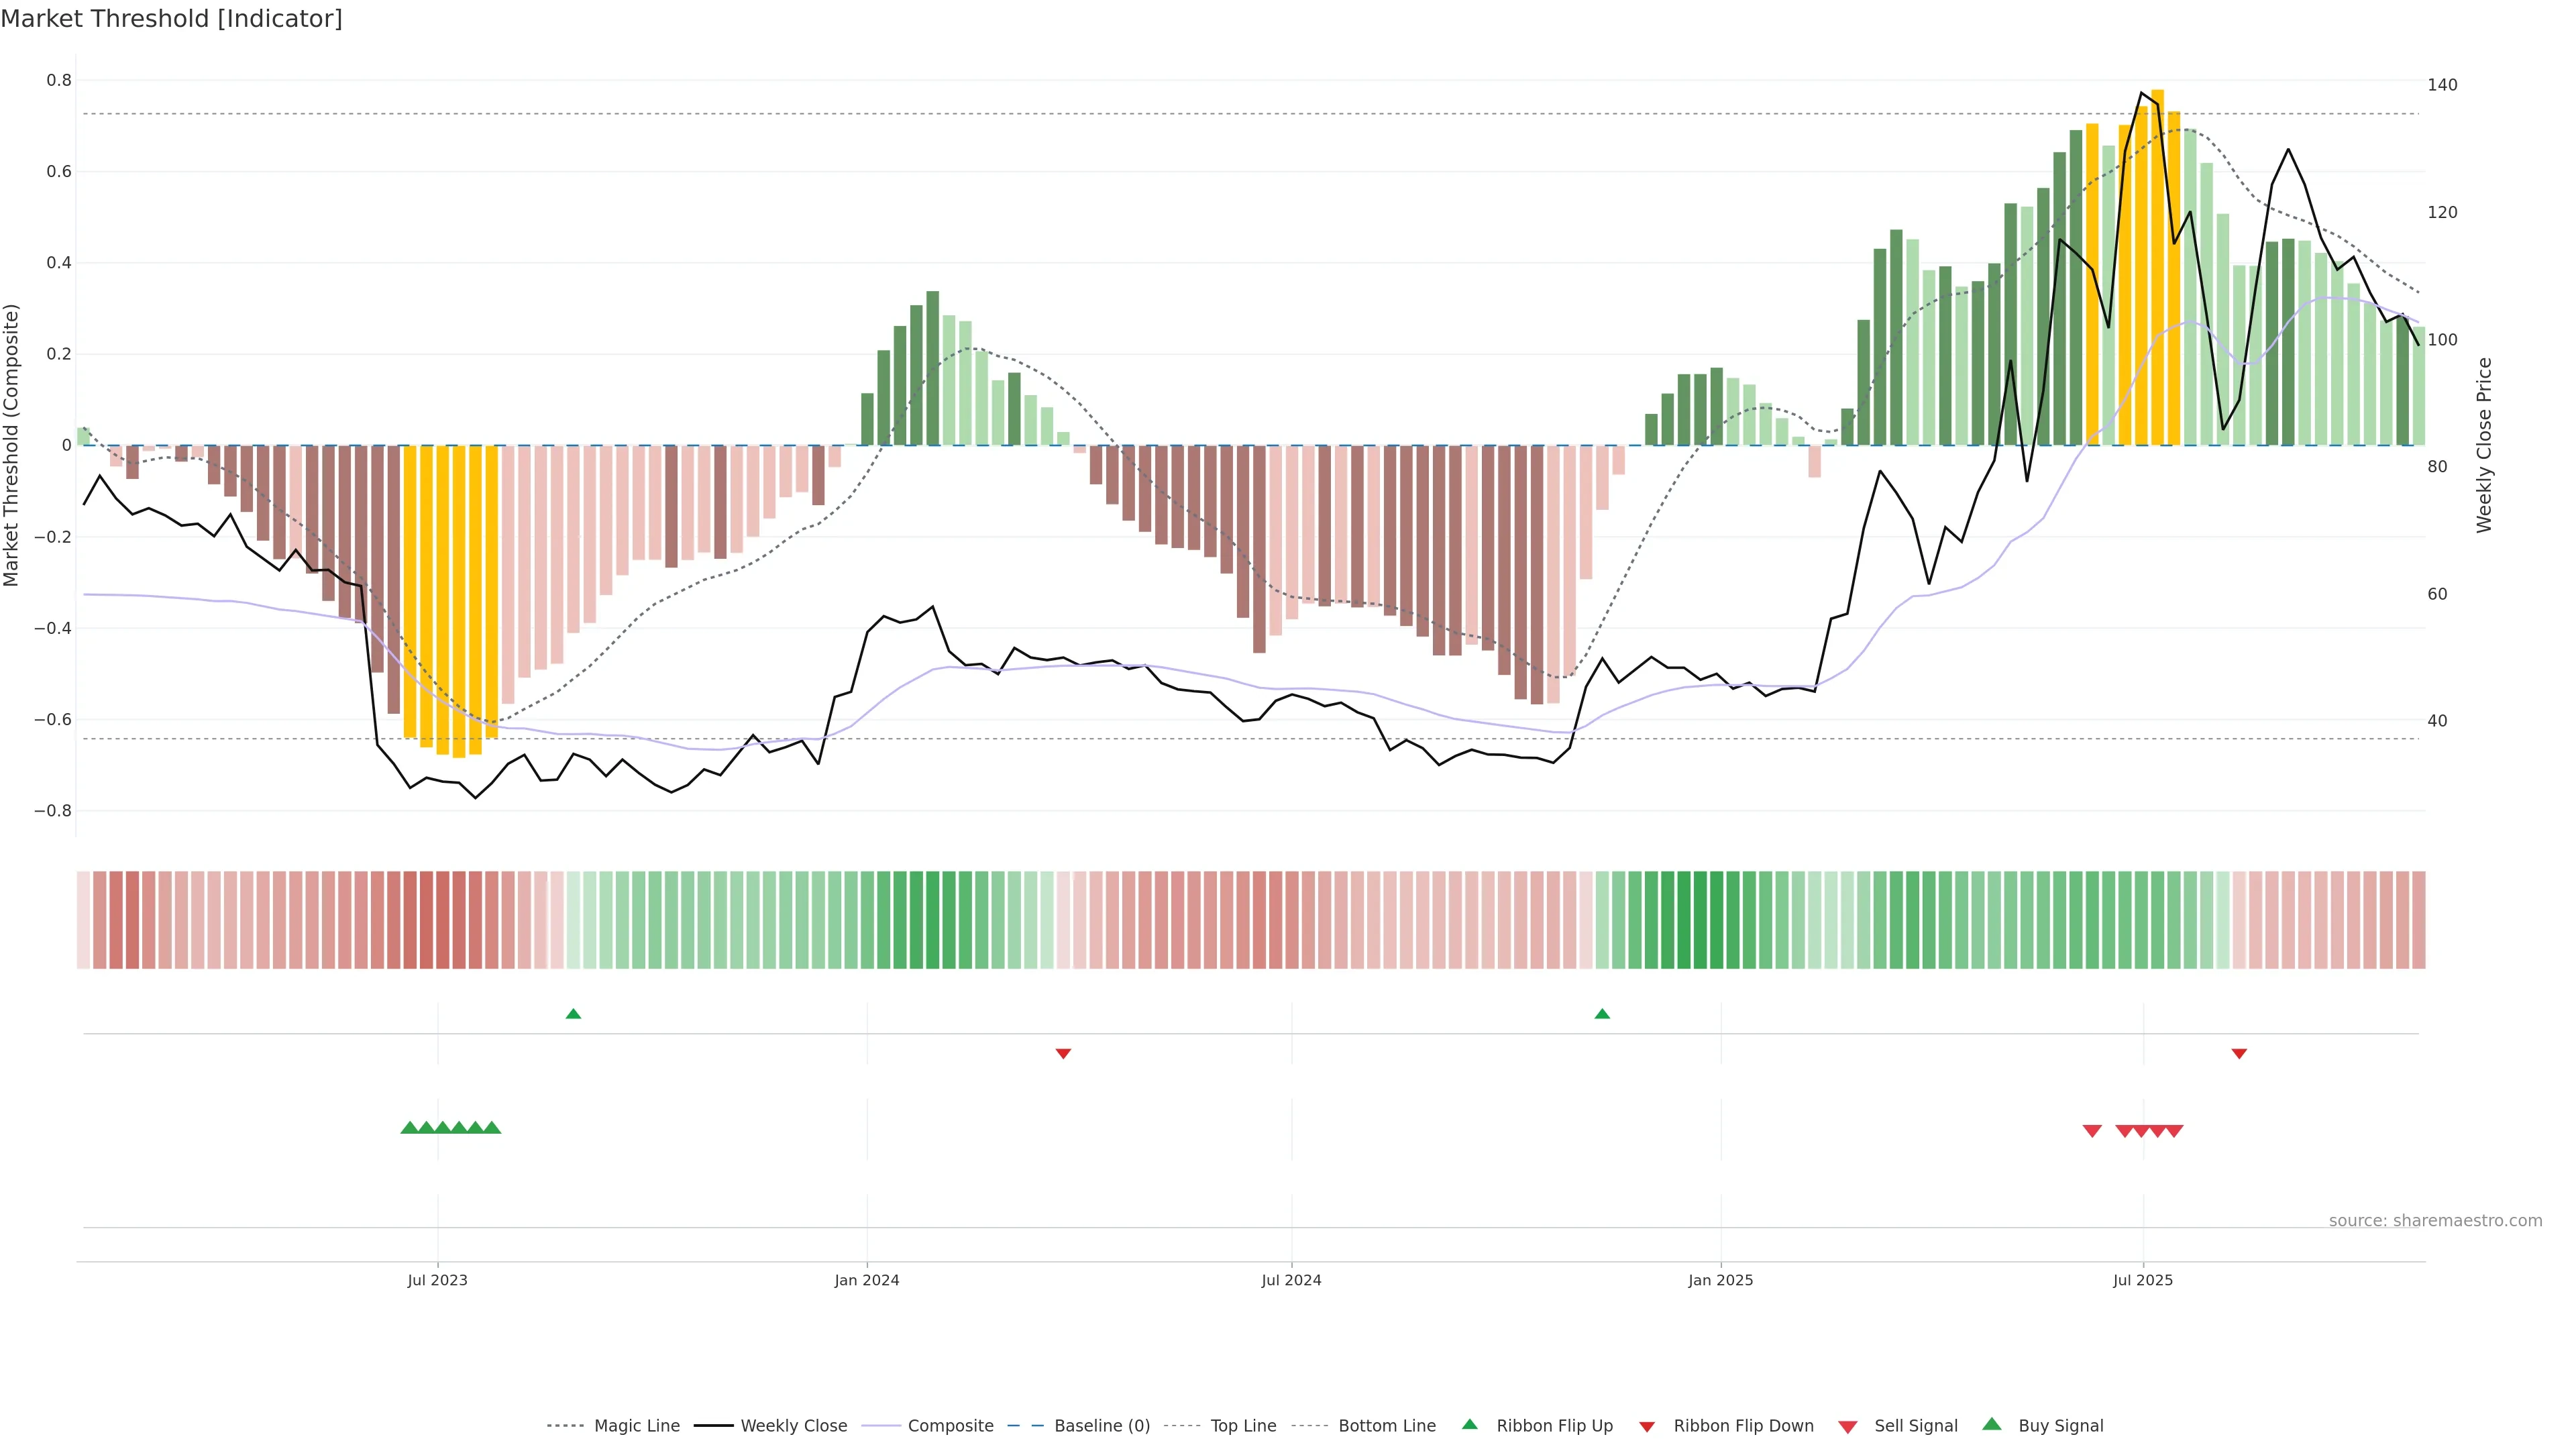Click the Weekly Close Price axis title
The image size is (2576, 1449).
2484,445
